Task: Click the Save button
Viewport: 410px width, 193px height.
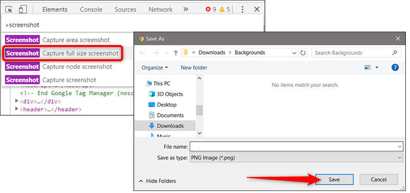Action: [x=334, y=179]
